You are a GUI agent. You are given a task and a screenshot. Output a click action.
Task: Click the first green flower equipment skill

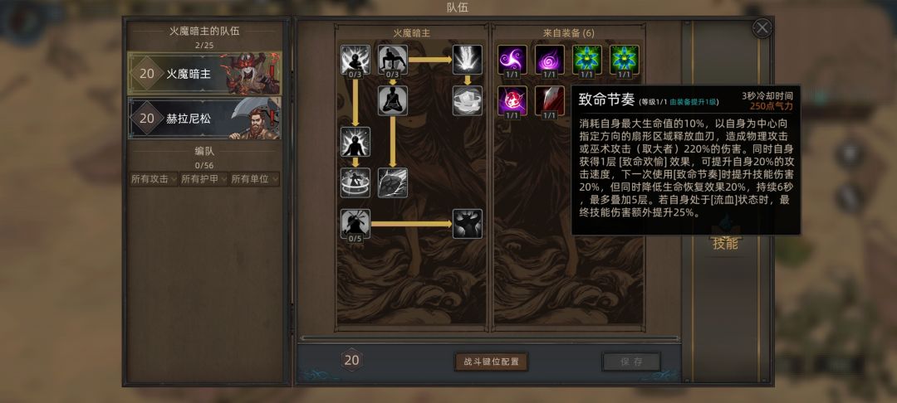(x=587, y=60)
